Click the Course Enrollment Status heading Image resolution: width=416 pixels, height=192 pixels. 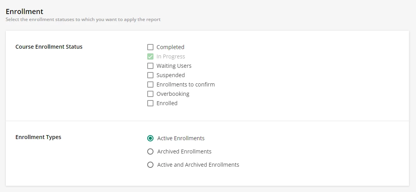49,47
